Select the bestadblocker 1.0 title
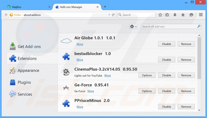Screen dimensions: 207x118 (x=92, y=54)
